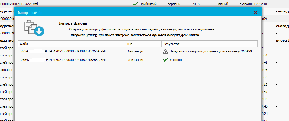This screenshot has height=121, width=289.
Task: Click the Не вдалося створити документ message
Action: pyautogui.click(x=212, y=52)
